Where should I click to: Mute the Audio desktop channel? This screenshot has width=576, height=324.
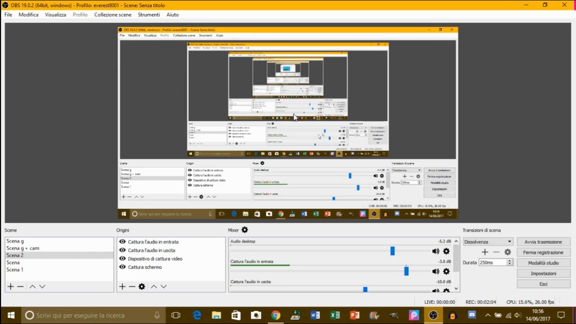(436, 251)
